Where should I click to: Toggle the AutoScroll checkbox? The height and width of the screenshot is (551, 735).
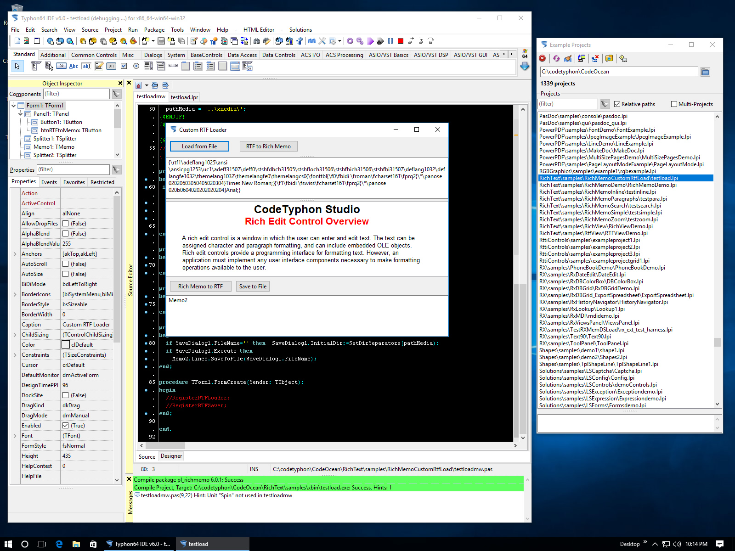[x=66, y=264]
